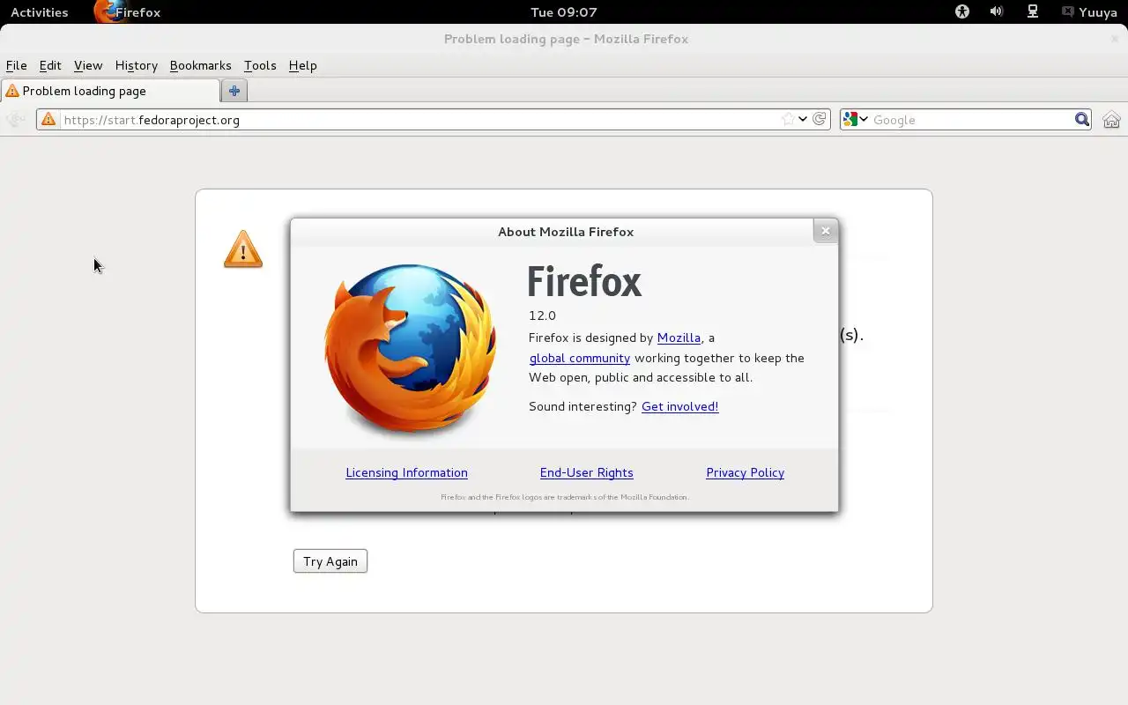Click the Get involved! link
The width and height of the screenshot is (1128, 705).
click(x=679, y=406)
